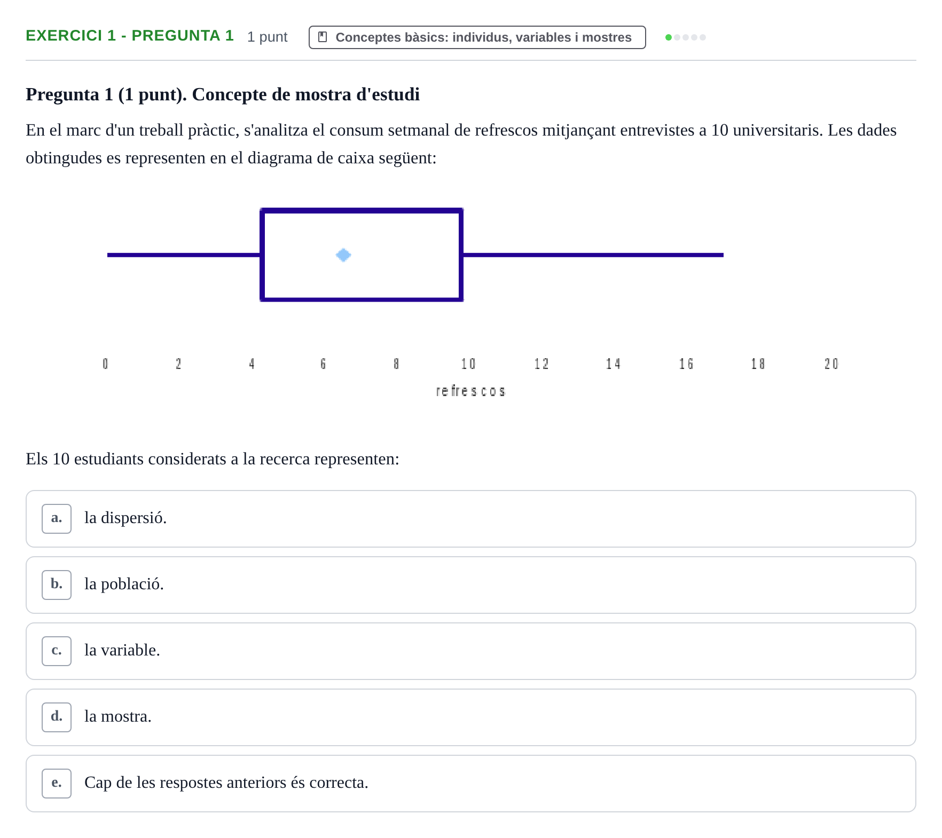Click the 'refrescos' axis label

(x=470, y=391)
